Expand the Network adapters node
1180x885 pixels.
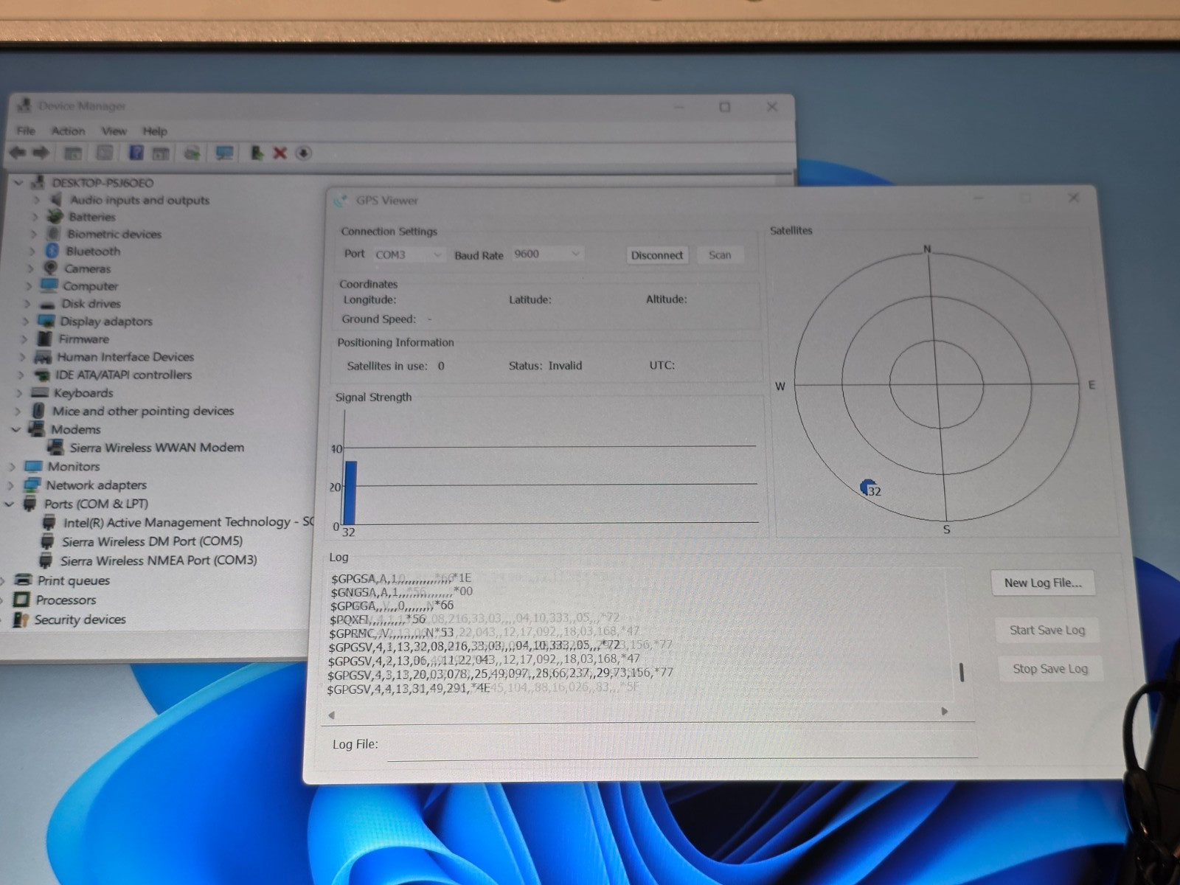(10, 485)
